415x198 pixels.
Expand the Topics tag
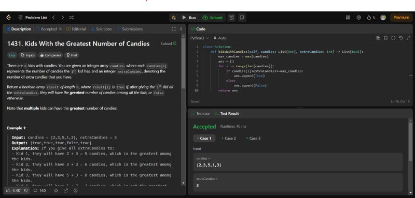point(27,55)
